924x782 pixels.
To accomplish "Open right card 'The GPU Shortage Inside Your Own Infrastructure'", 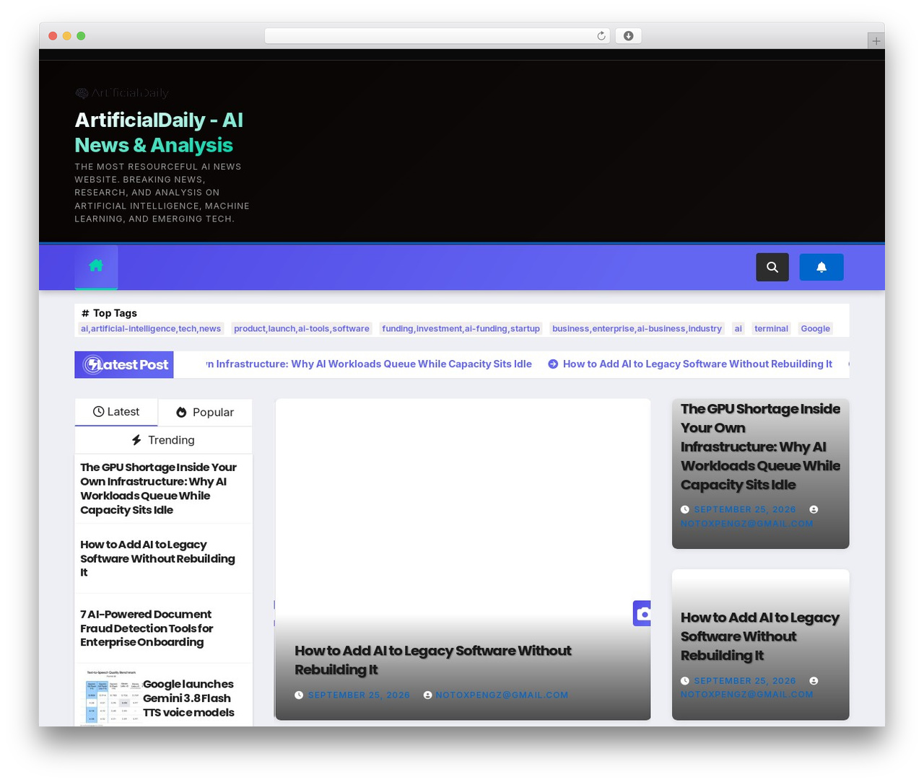I will [760, 447].
